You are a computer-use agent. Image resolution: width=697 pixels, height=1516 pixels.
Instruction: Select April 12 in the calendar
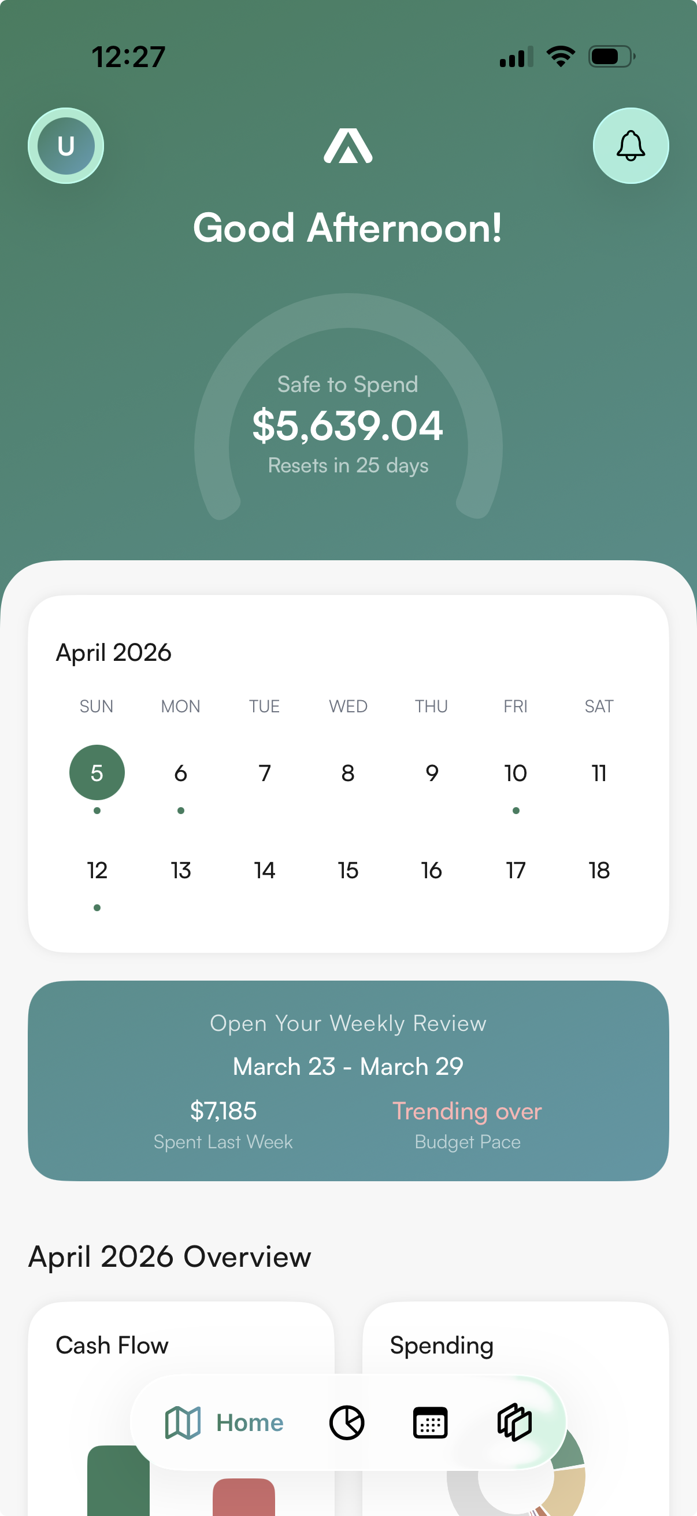97,870
